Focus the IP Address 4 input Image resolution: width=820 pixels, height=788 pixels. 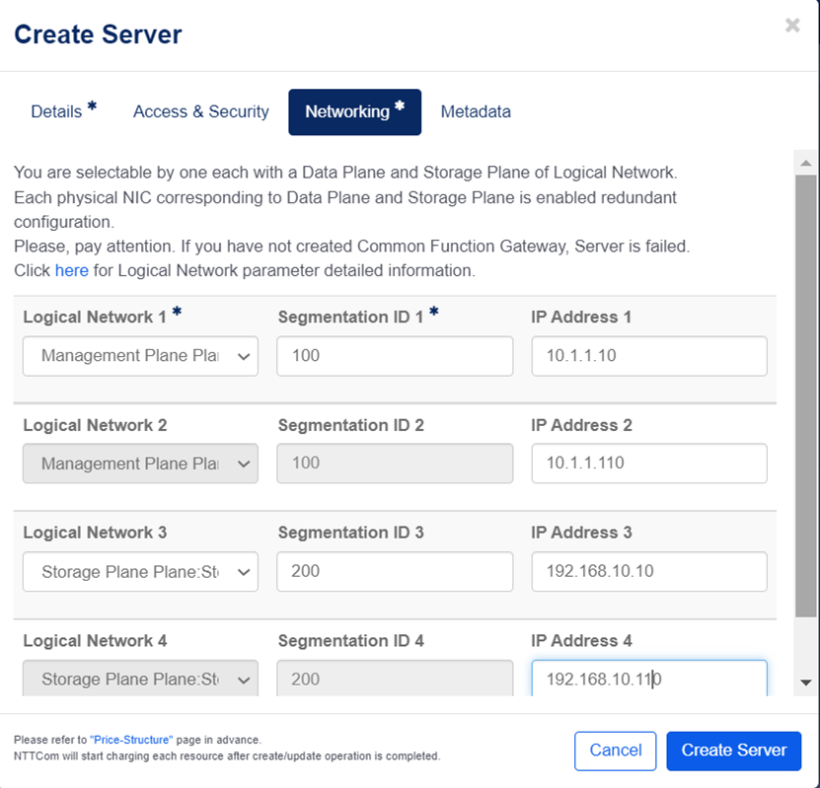click(648, 679)
